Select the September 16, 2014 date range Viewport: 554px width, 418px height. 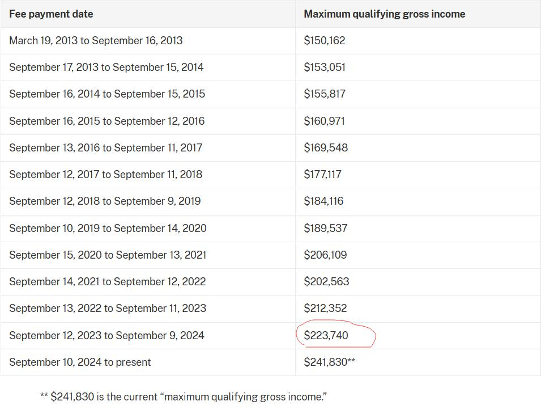107,94
